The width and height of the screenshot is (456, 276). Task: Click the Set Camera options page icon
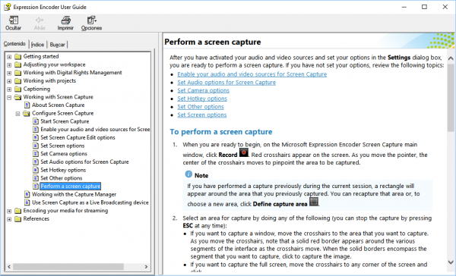[x=36, y=154]
